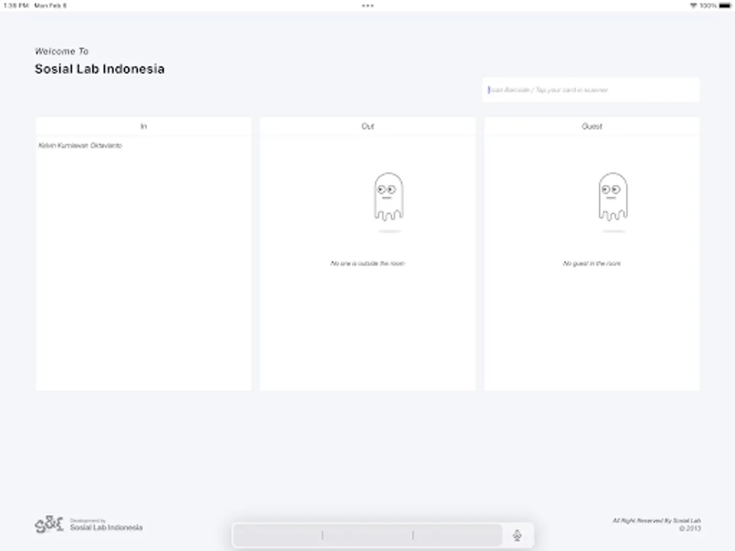This screenshot has height=551, width=735.
Task: Click the ghost illustration in the Guest column
Action: 613,196
